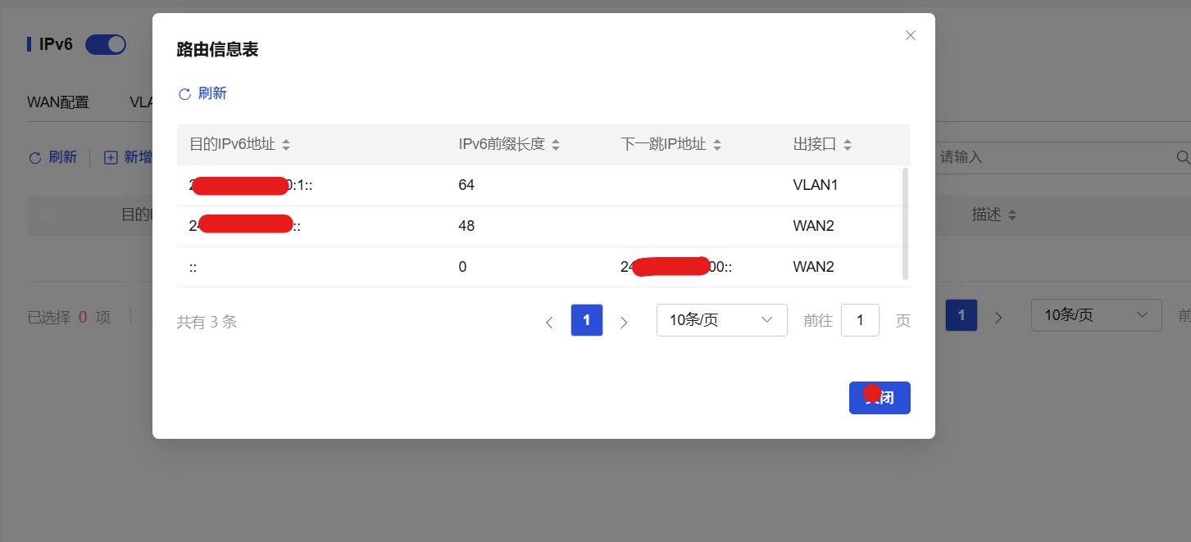Image resolution: width=1191 pixels, height=542 pixels.
Task: Sort by outgoing interface column
Action: 847,145
